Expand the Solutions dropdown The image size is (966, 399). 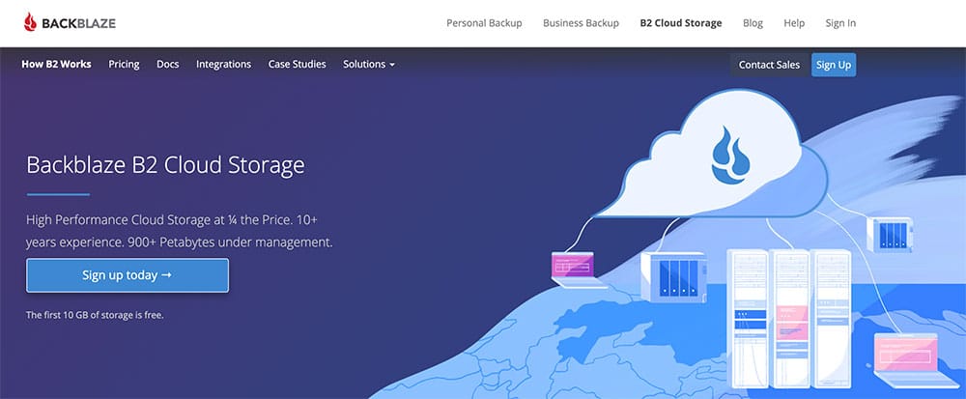pyautogui.click(x=369, y=64)
